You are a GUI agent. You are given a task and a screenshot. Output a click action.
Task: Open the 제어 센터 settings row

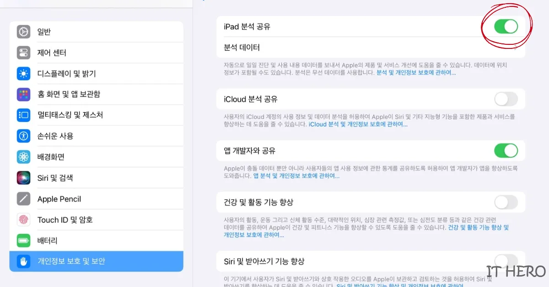pyautogui.click(x=96, y=53)
